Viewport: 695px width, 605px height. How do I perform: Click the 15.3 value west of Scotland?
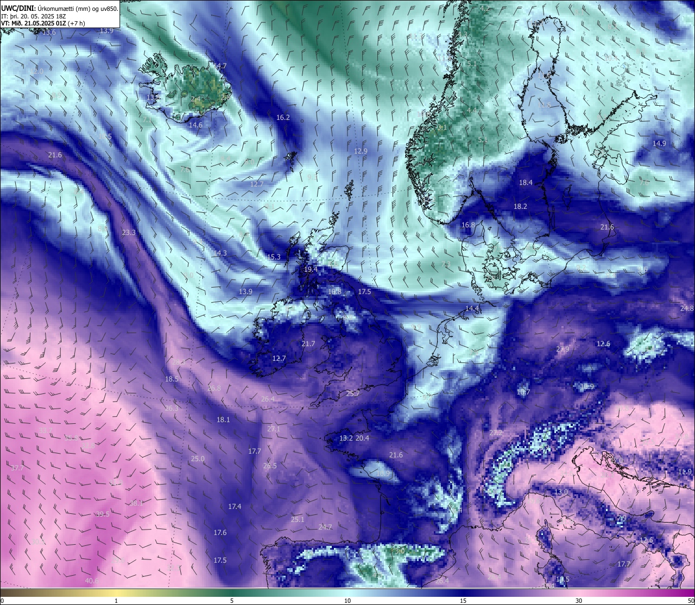click(274, 257)
